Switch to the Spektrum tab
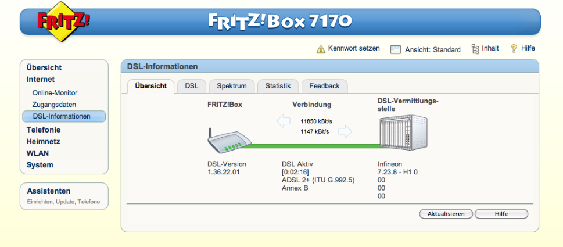Image resolution: width=563 pixels, height=247 pixels. 232,86
